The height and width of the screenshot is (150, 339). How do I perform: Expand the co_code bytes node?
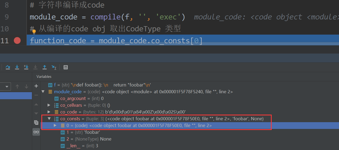pyautogui.click(x=49, y=112)
